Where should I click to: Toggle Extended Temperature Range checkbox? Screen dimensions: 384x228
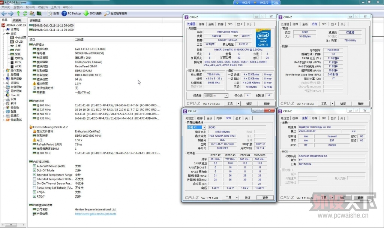click(34, 175)
